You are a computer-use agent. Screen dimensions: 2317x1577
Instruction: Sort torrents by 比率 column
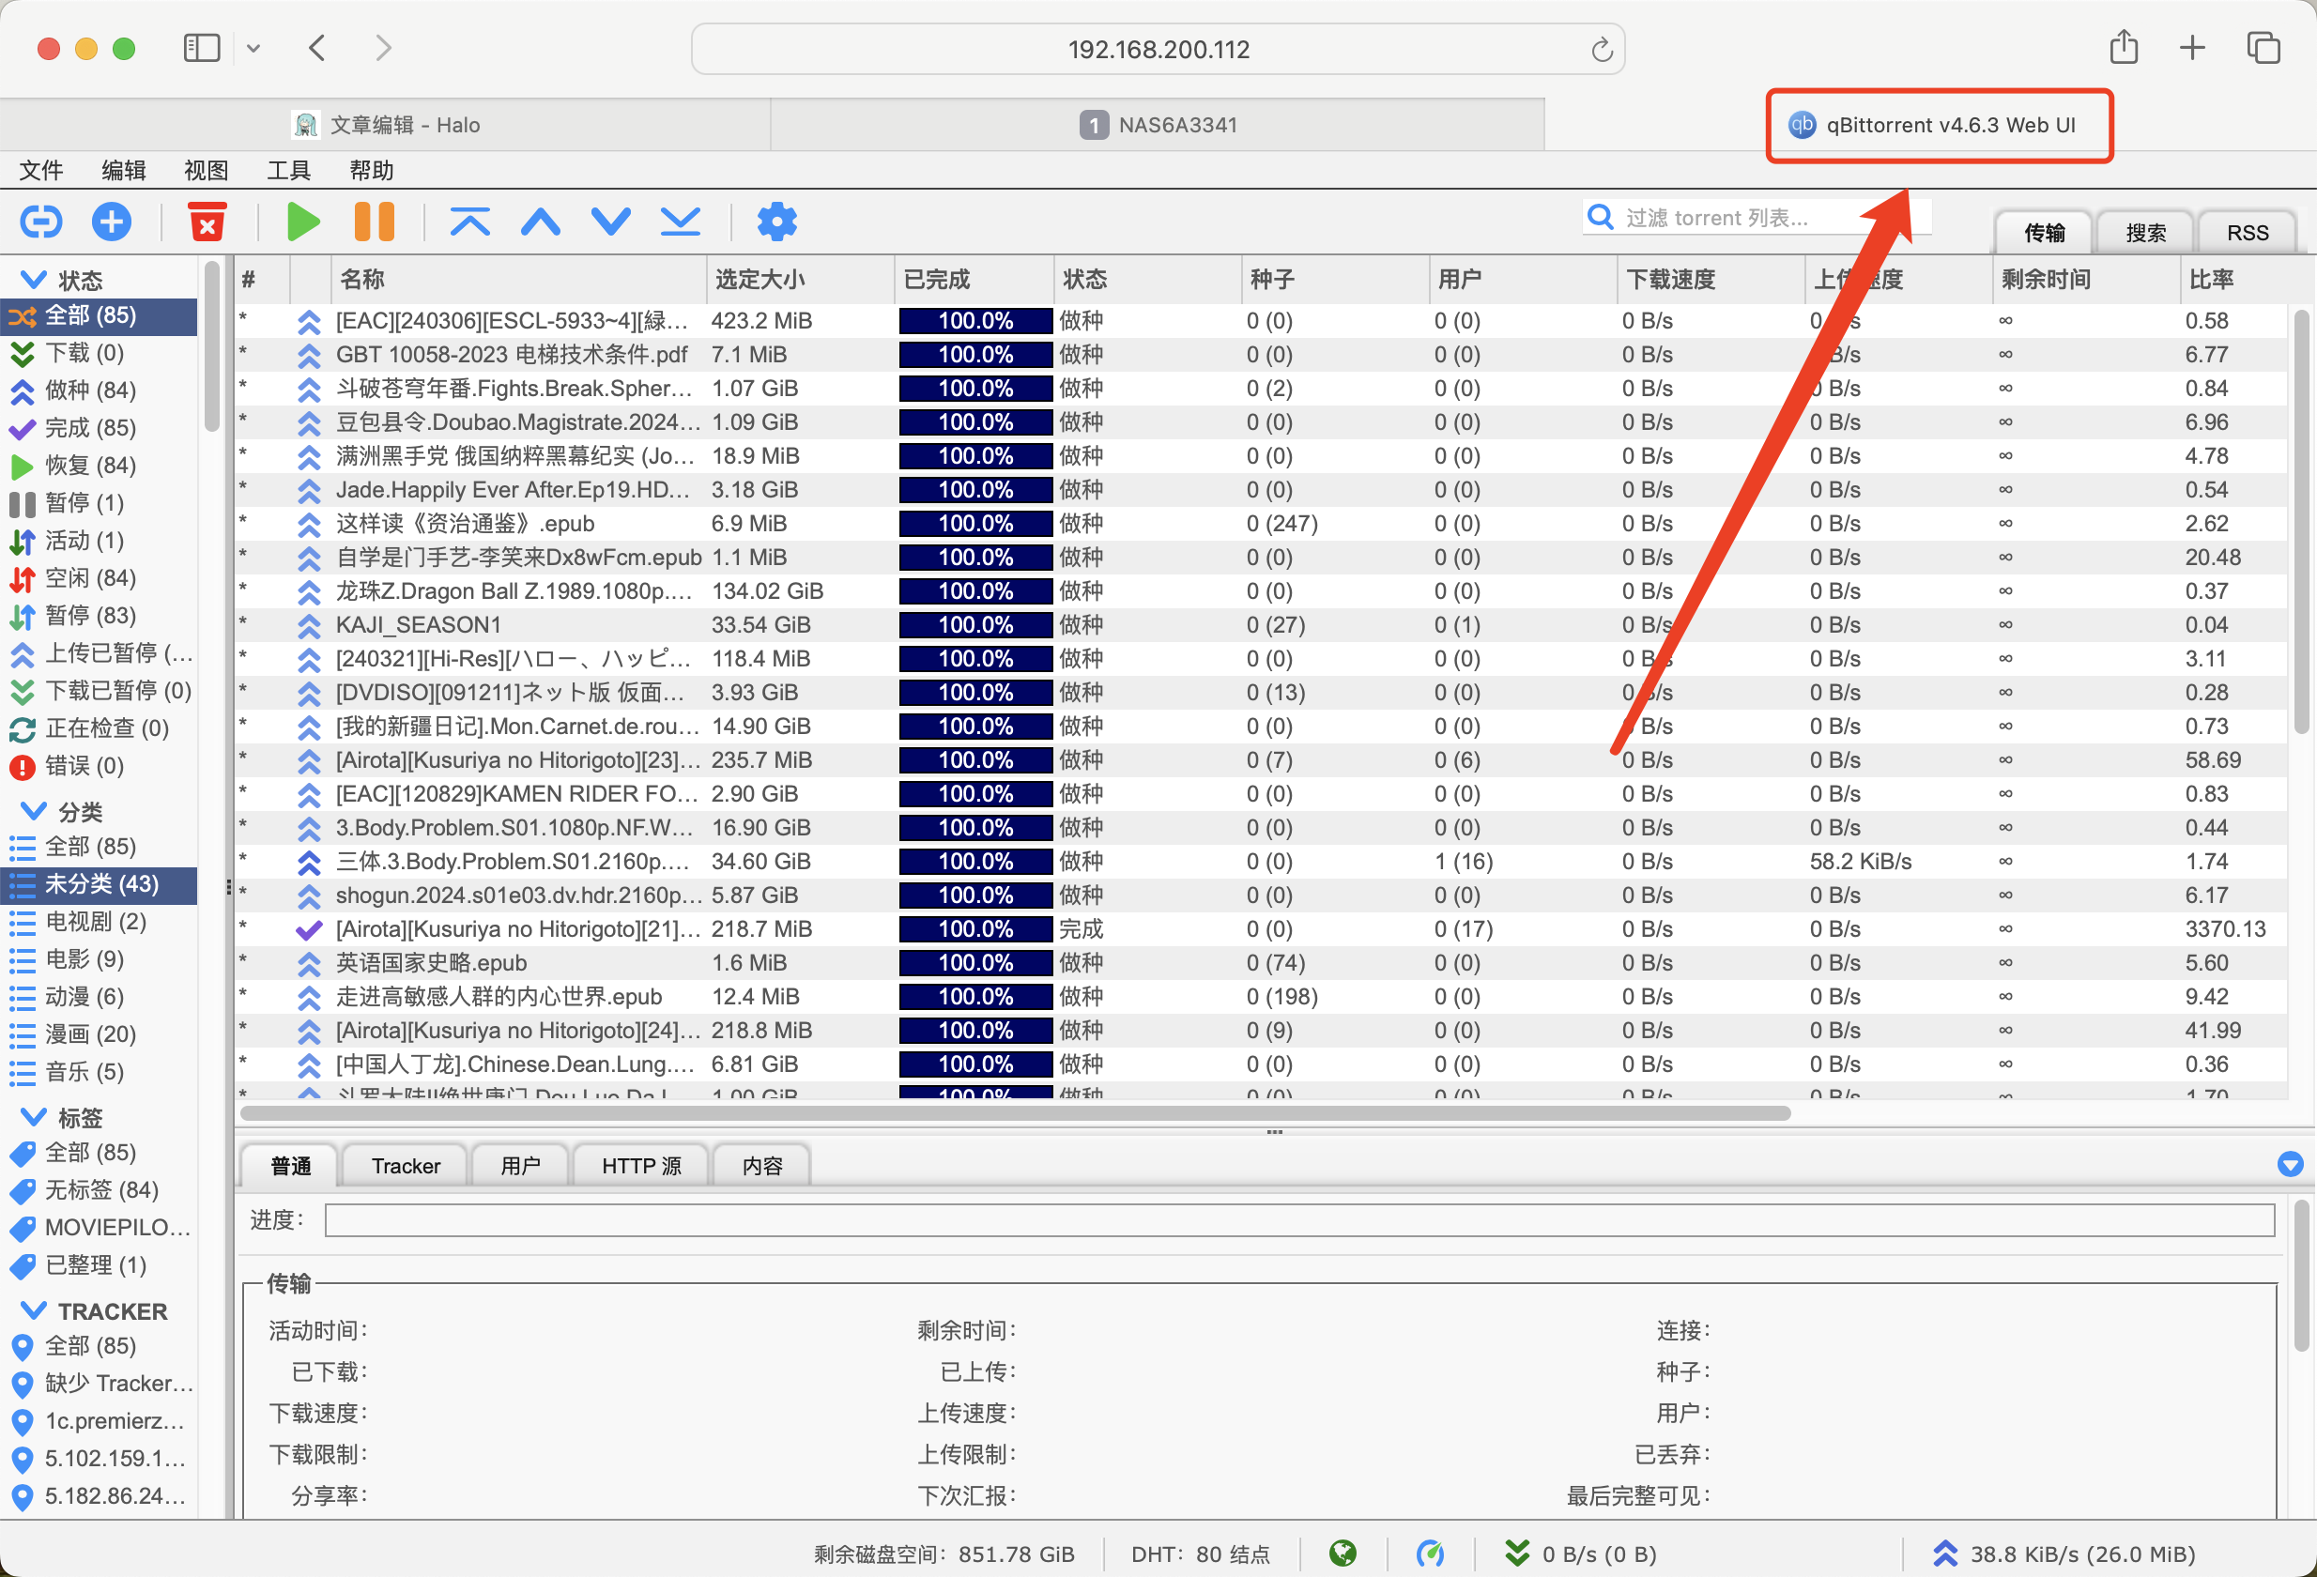point(2233,279)
